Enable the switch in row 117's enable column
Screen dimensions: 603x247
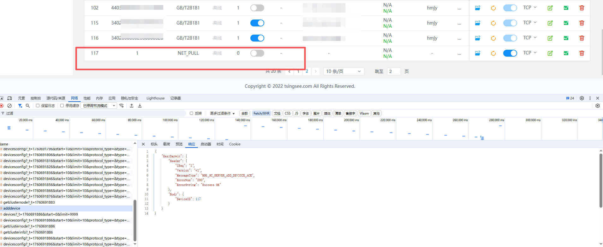pos(257,53)
